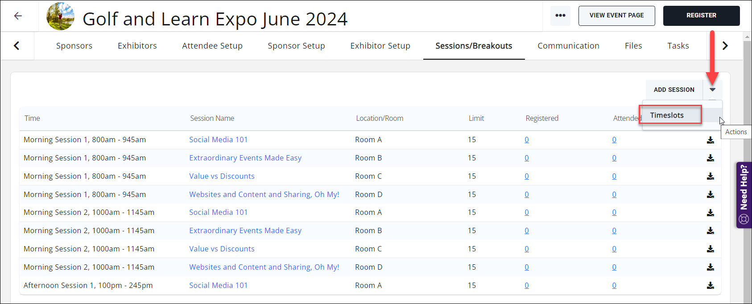Download the Value vs Discounts Morning Session 1 row
Viewport: 752px width, 304px height.
(711, 177)
